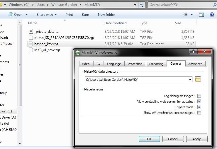Click the Apply button
This screenshot has height=149, width=217.
tap(197, 139)
